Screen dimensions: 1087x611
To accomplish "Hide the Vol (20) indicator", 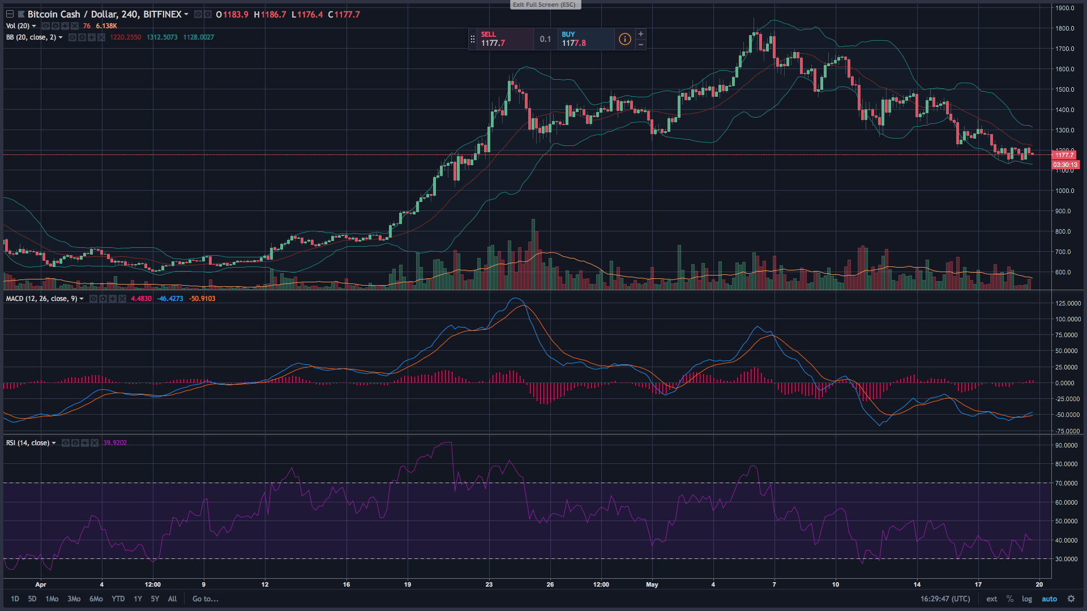I will click(x=46, y=26).
